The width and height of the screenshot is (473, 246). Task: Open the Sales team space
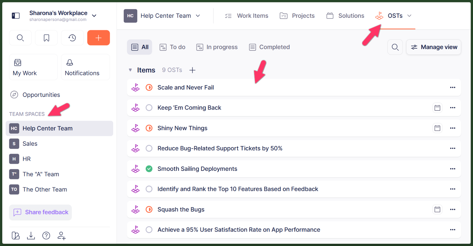(x=30, y=144)
